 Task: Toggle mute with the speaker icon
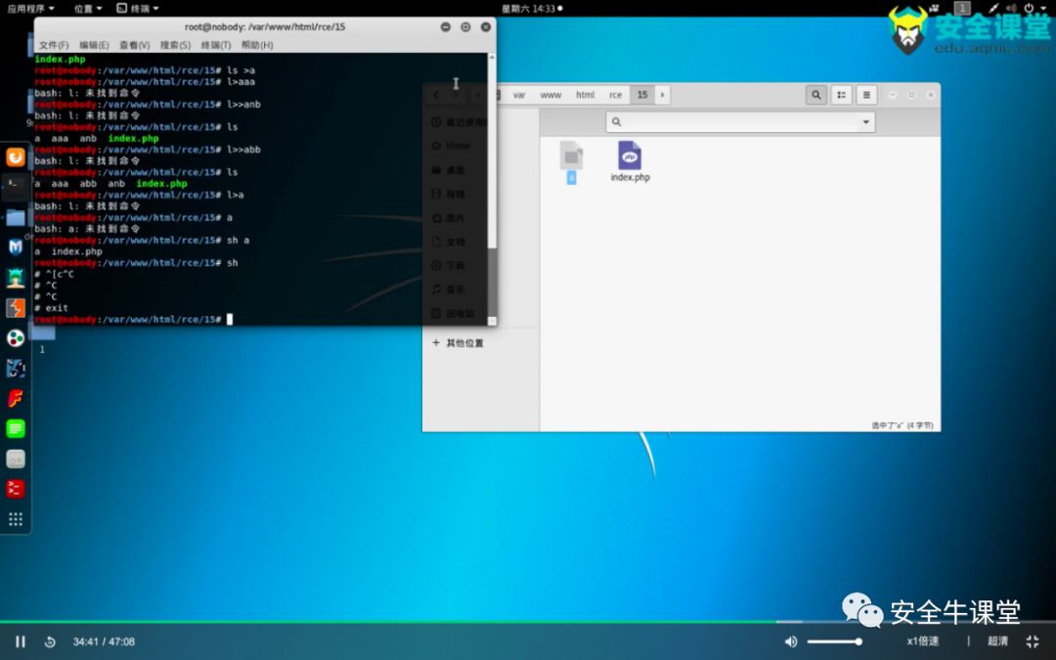791,641
